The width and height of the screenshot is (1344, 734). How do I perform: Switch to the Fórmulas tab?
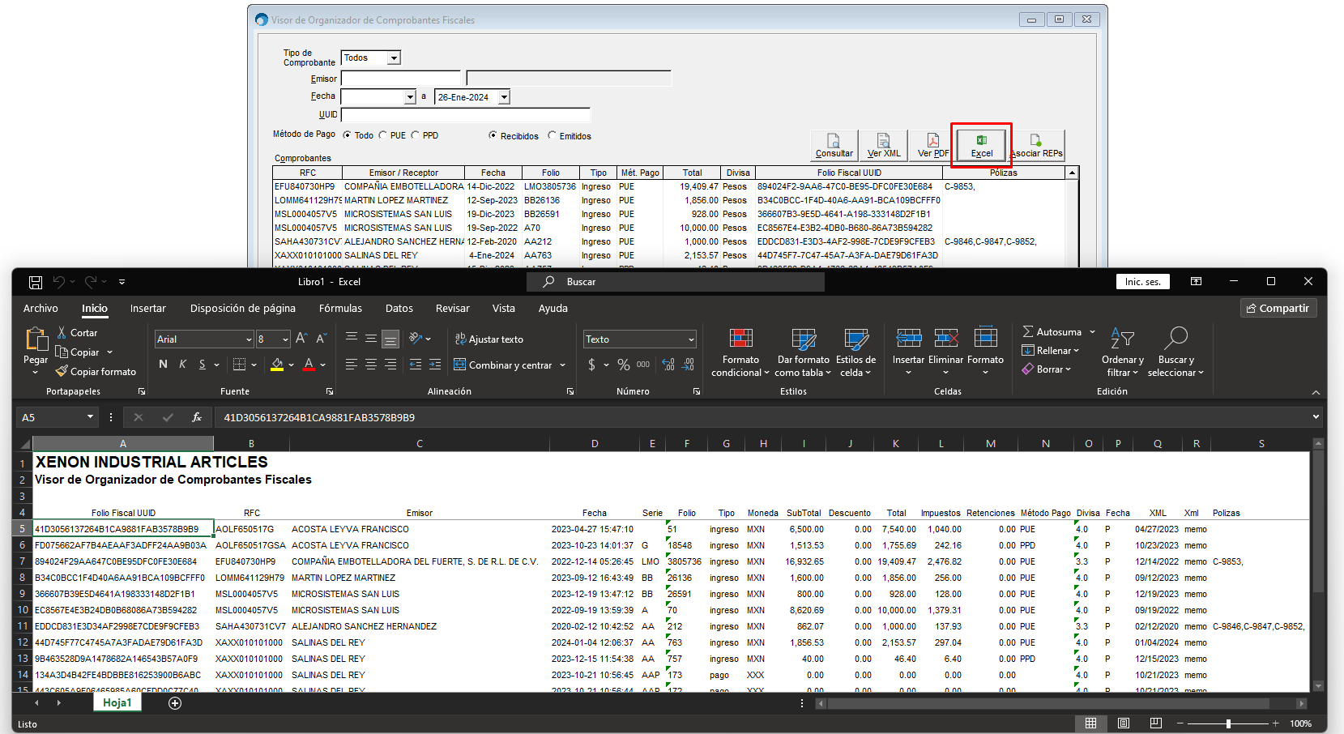[340, 309]
